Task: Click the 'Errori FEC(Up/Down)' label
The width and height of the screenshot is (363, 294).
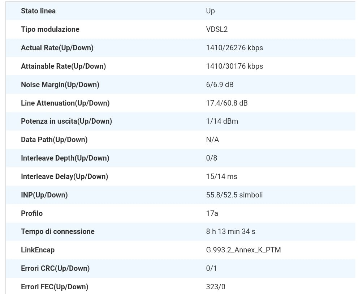Action: [x=55, y=287]
